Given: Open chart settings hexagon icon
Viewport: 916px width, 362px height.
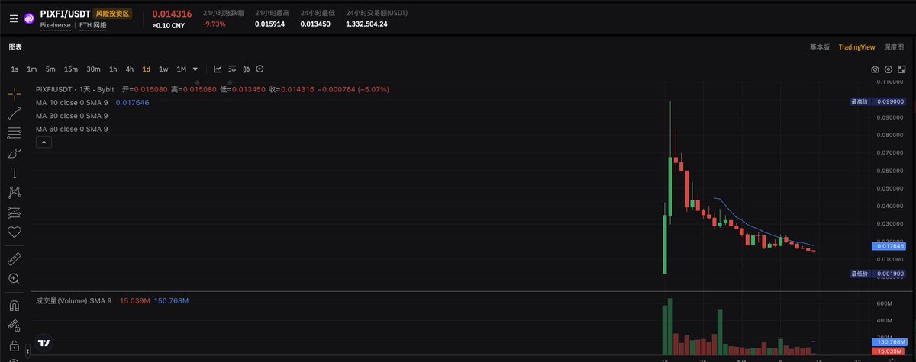Looking at the screenshot, I should coord(889,69).
